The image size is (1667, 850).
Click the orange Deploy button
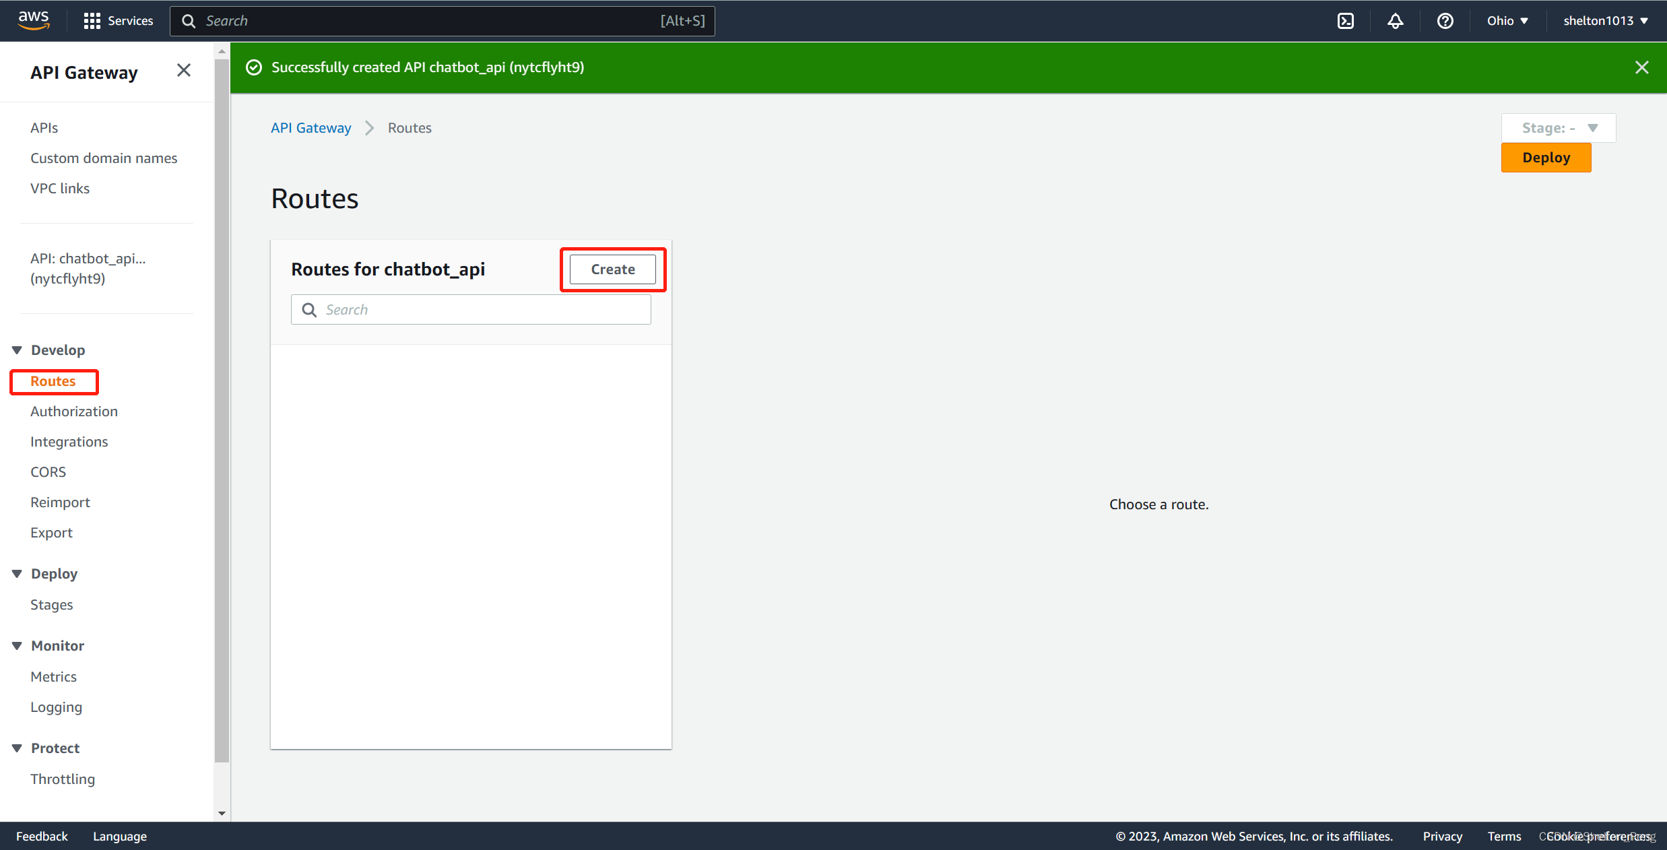point(1546,158)
